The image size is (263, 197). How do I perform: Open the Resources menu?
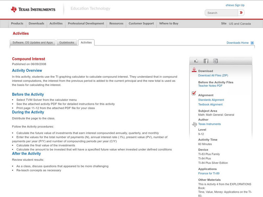pos(116,23)
